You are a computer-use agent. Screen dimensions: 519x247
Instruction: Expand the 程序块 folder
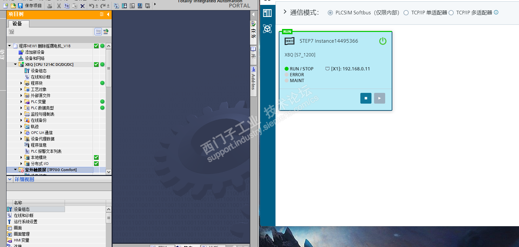21,83
